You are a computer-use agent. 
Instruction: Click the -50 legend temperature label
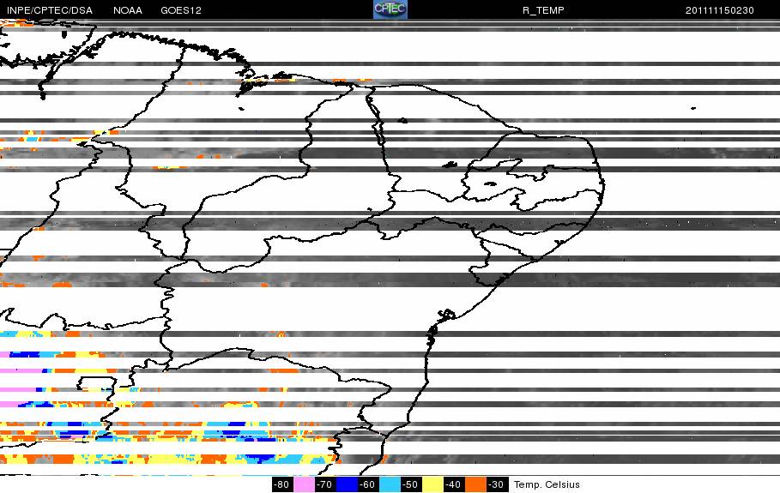click(411, 485)
